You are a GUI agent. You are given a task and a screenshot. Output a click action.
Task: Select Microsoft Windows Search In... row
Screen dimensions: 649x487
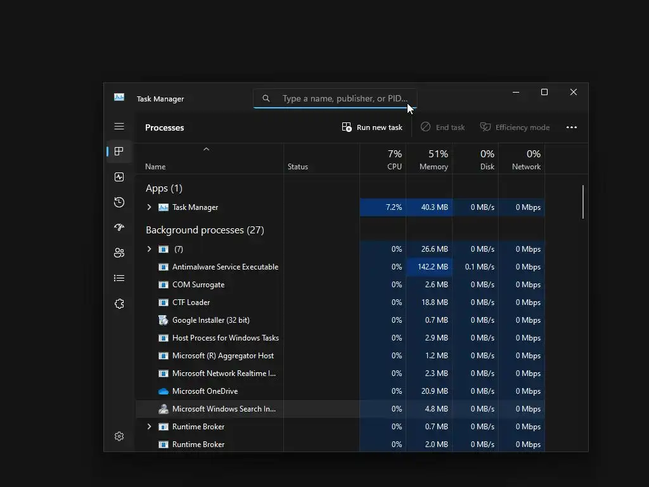pyautogui.click(x=340, y=409)
